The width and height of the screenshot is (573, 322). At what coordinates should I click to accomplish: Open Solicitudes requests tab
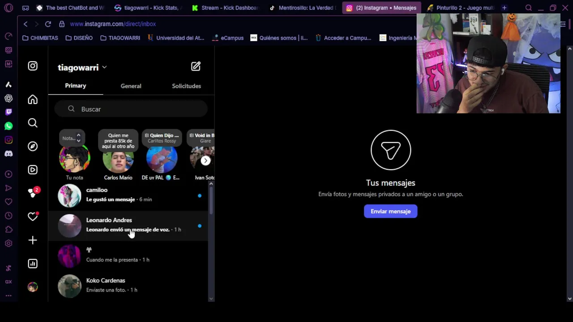coord(186,86)
